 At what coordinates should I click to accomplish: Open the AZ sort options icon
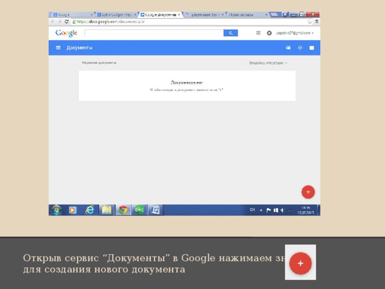tap(300, 48)
